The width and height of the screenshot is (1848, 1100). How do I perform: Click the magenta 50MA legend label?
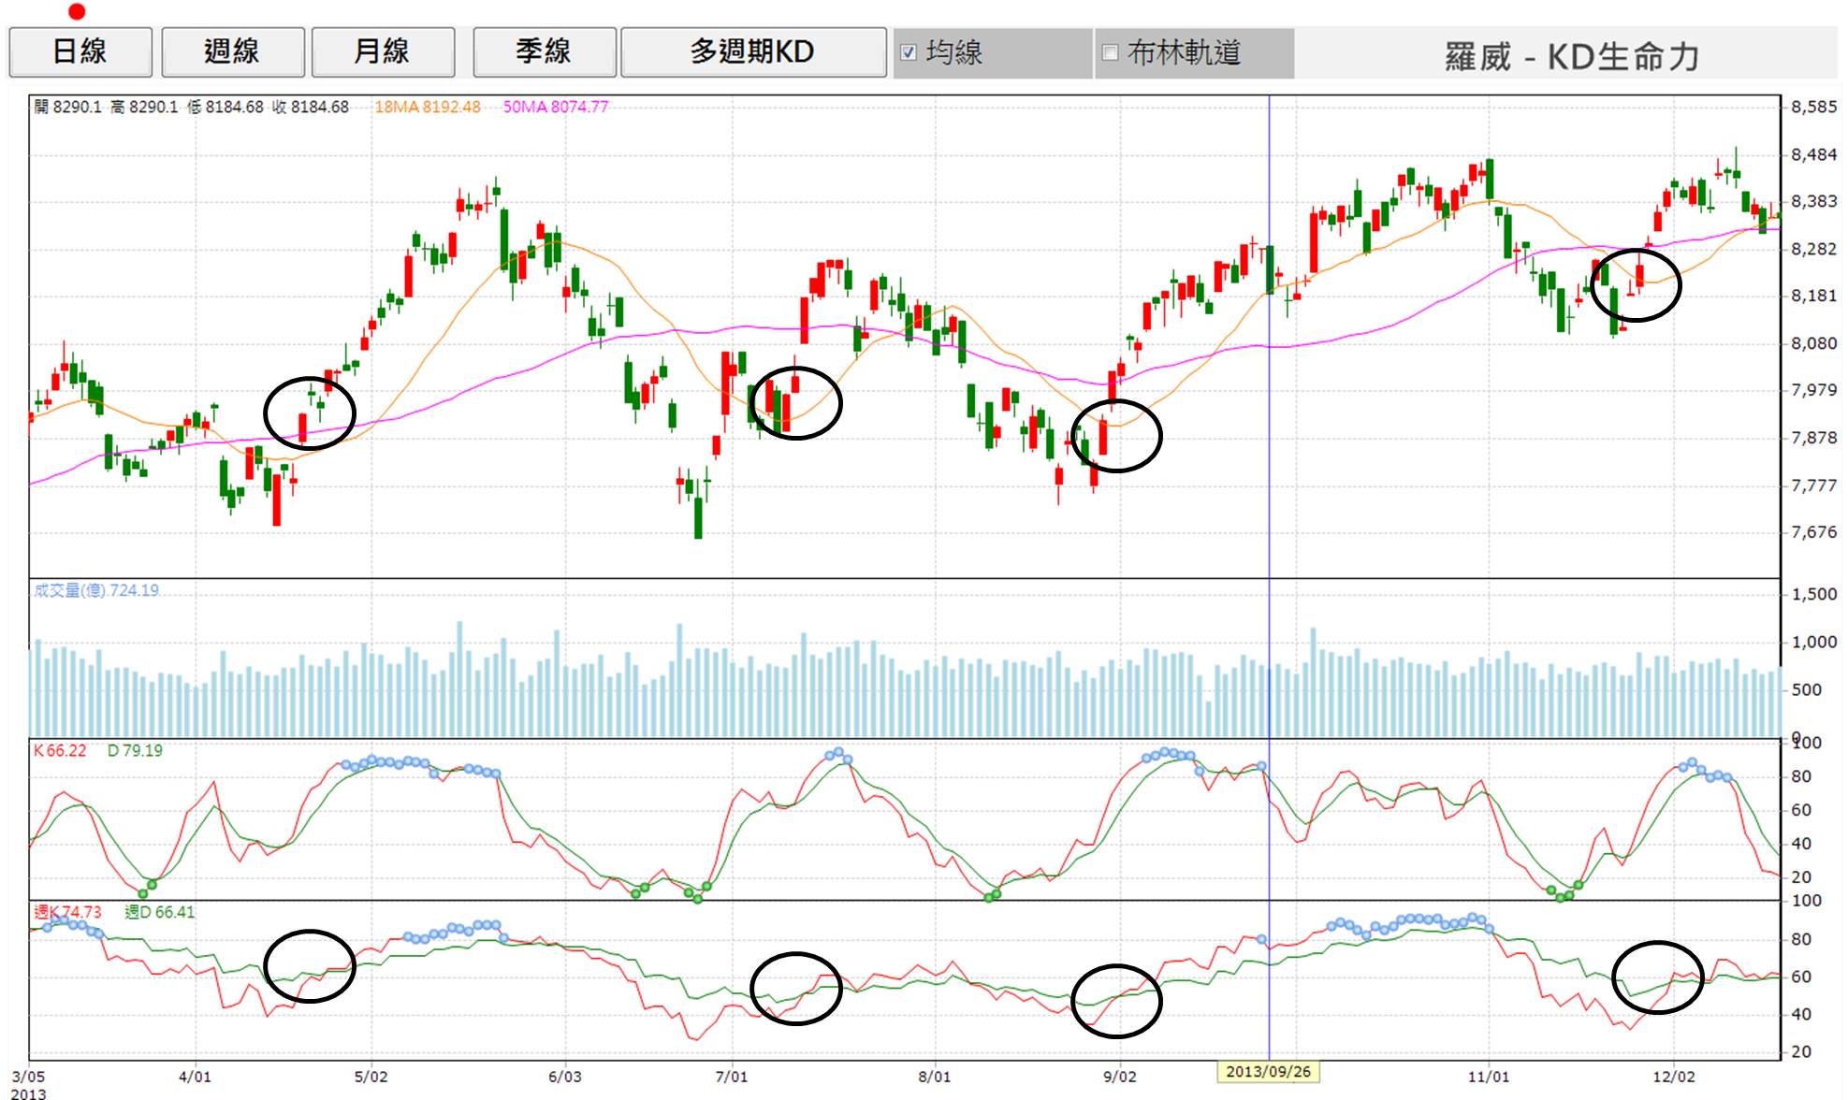(556, 107)
